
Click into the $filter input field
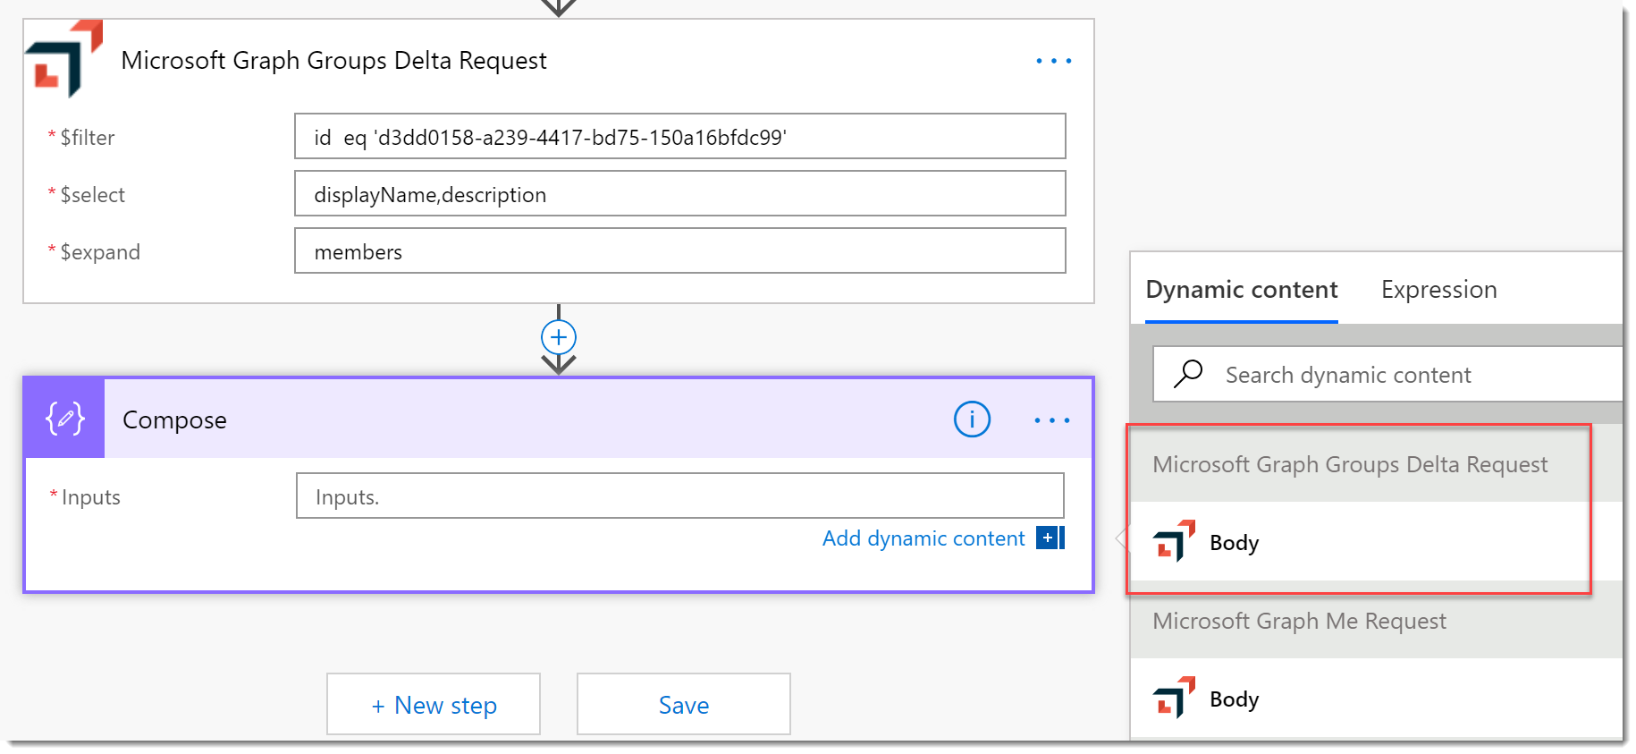coord(680,137)
